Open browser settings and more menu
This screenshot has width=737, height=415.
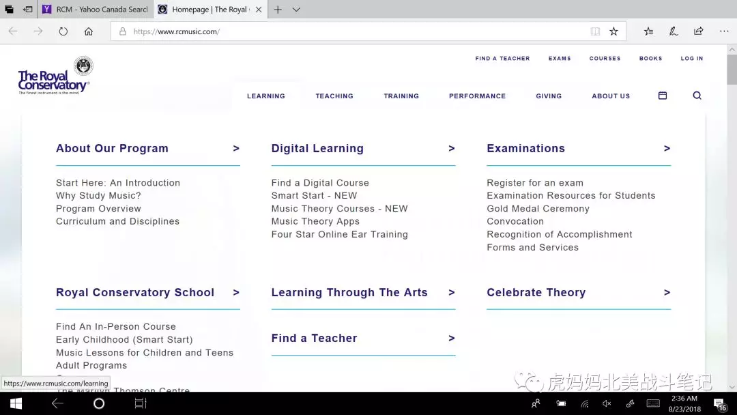724,31
